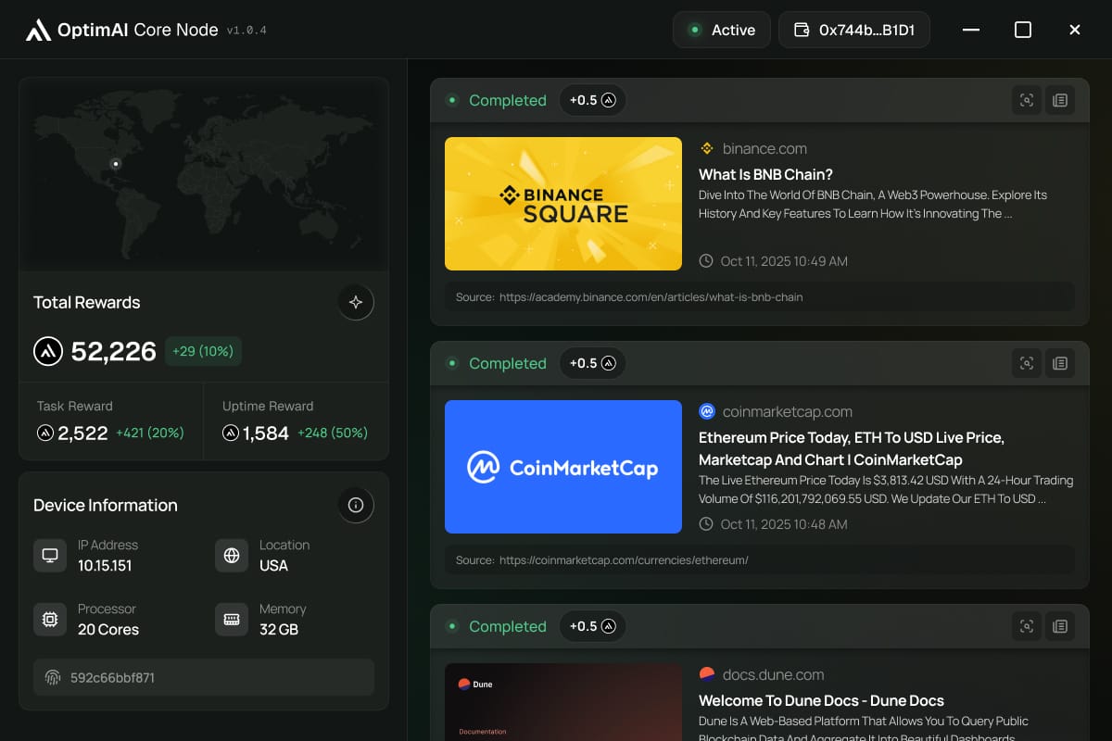Click the device ID 592c66bbf871 field
This screenshot has height=741, width=1112.
tap(204, 677)
